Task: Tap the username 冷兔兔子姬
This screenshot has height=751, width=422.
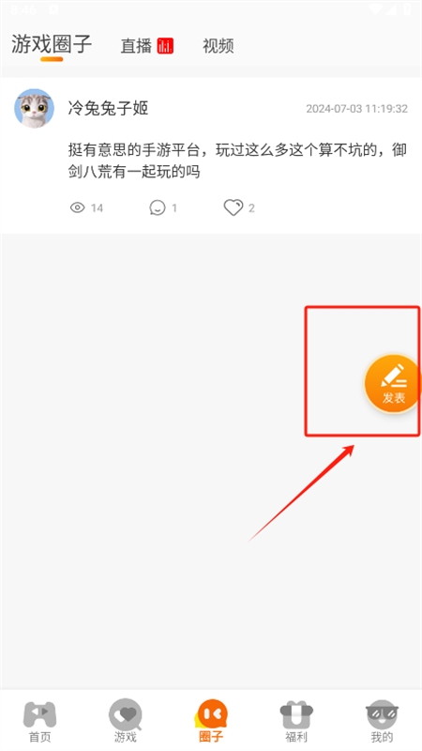Action: (x=108, y=108)
